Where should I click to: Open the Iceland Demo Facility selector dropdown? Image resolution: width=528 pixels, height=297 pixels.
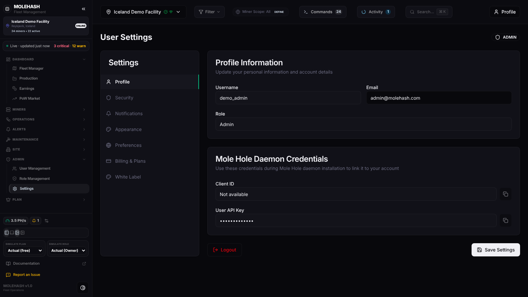pyautogui.click(x=143, y=12)
